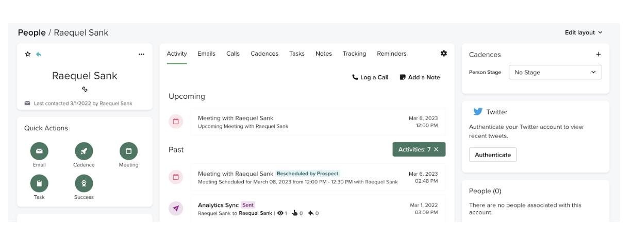Click the Meeting calendar quick action
The width and height of the screenshot is (632, 240).
tap(129, 151)
